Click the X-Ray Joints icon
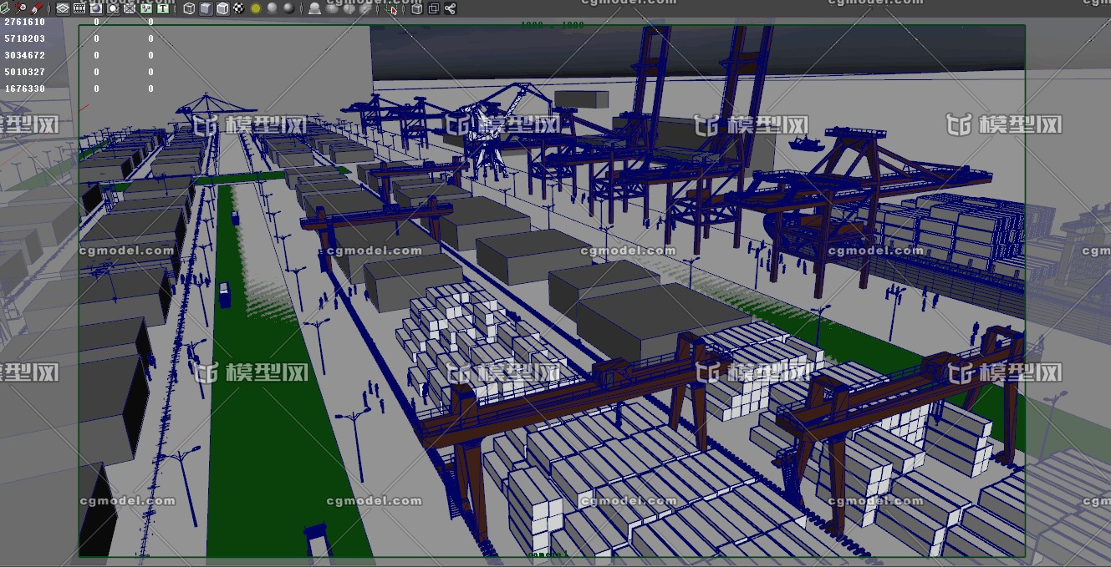This screenshot has height=567, width=1111. click(x=450, y=8)
